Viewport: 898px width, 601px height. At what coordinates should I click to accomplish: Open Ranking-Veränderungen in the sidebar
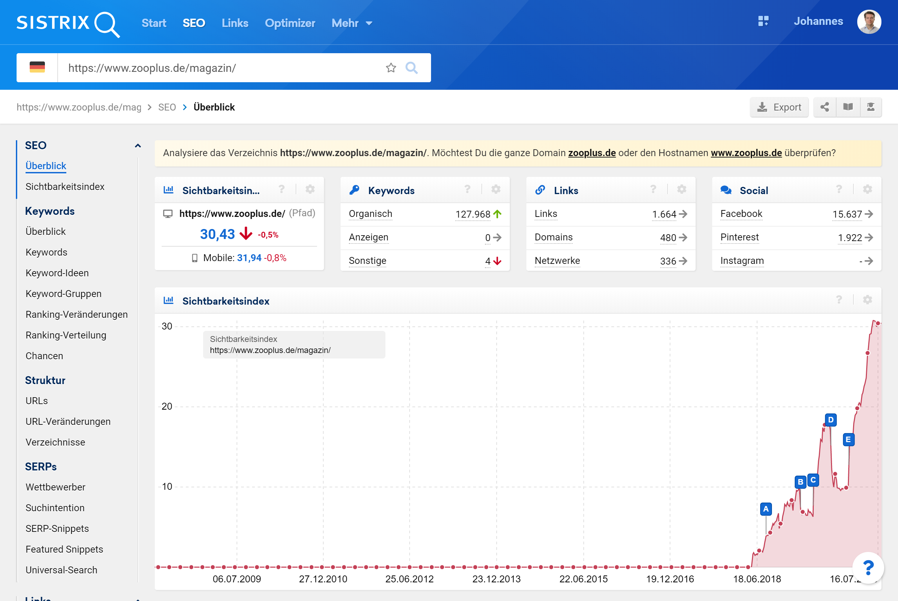pos(77,314)
